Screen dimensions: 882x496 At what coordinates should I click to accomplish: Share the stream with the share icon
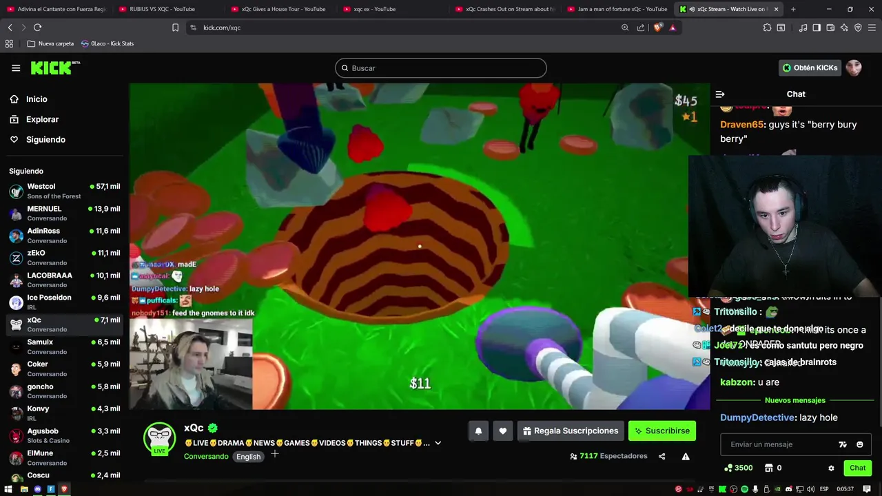[x=662, y=456]
